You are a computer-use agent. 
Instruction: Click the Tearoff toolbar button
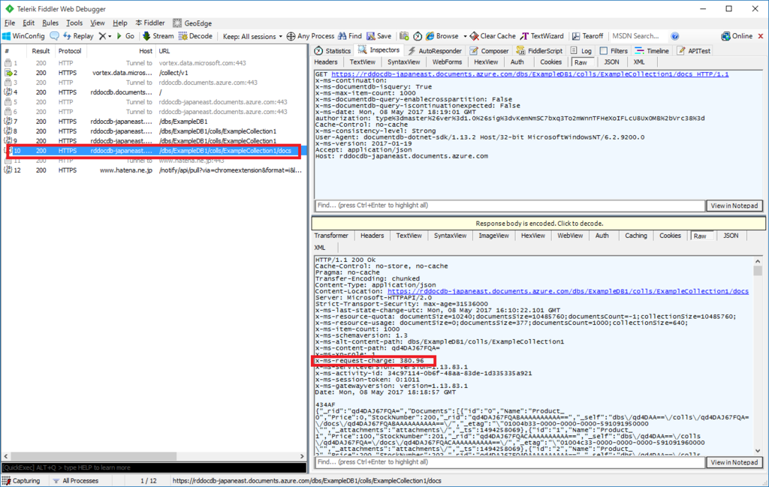(x=587, y=36)
